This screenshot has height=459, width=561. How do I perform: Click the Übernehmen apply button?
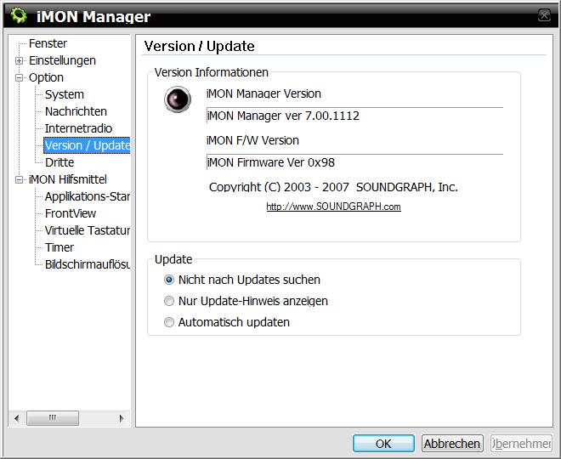[521, 443]
